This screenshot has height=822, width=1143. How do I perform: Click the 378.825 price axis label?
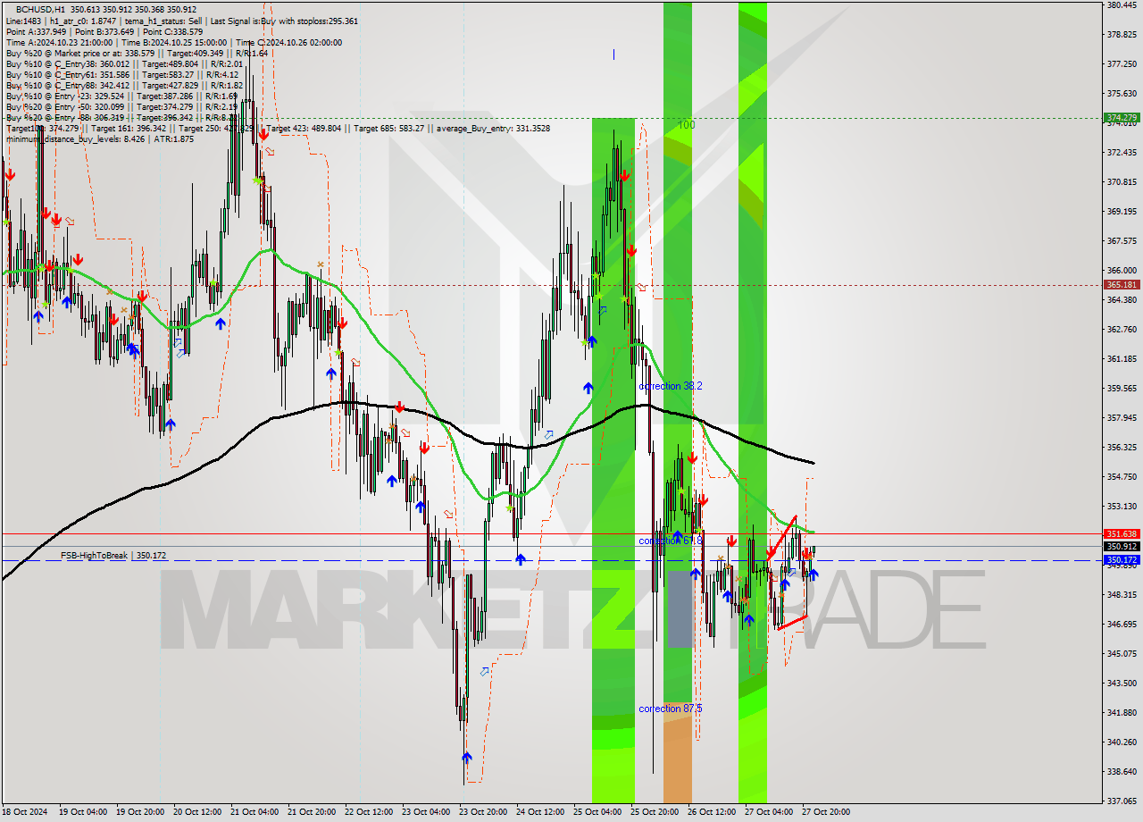[x=1121, y=35]
